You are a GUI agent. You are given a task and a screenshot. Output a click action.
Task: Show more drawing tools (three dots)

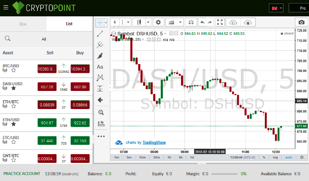tap(101, 136)
